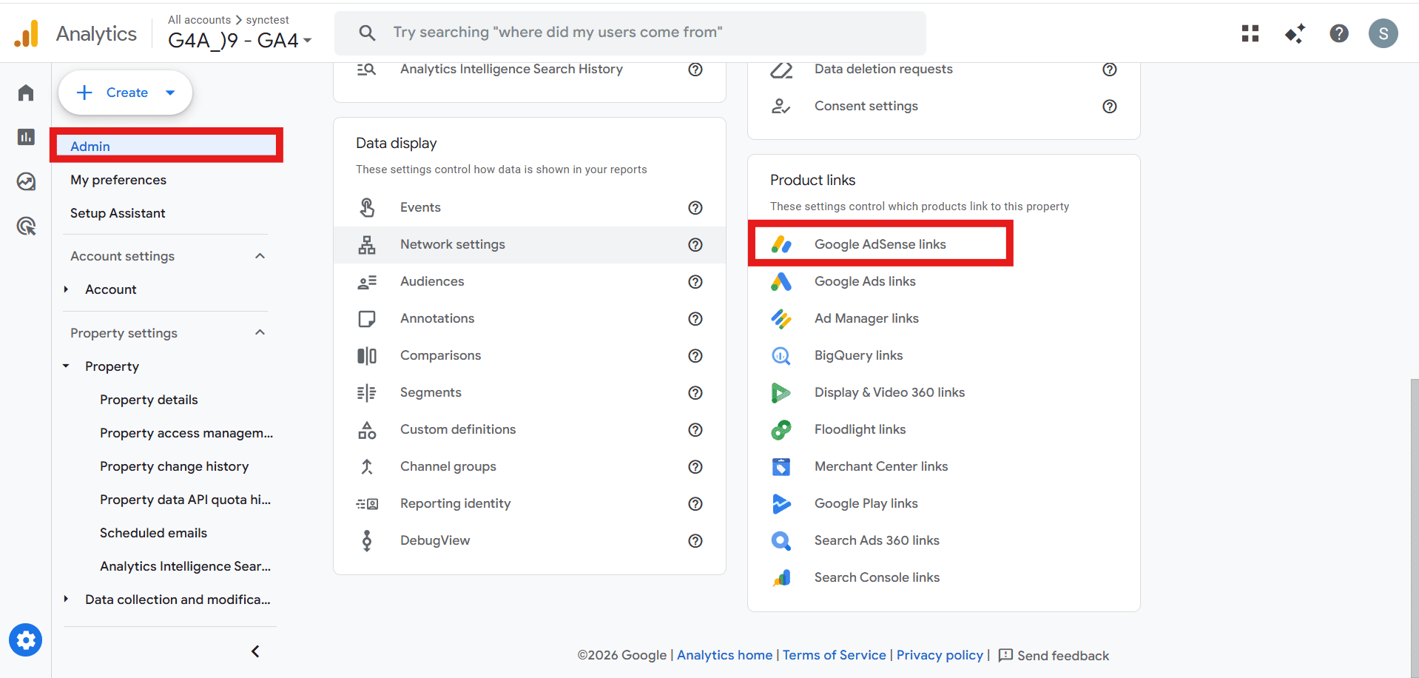Open My preferences
Image resolution: width=1419 pixels, height=678 pixels.
tap(118, 180)
